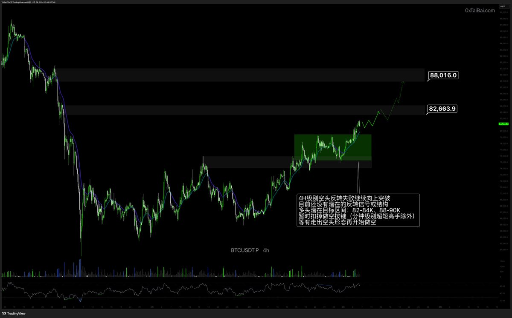
Task: Select the 82,663.9 price label
Action: click(x=443, y=109)
